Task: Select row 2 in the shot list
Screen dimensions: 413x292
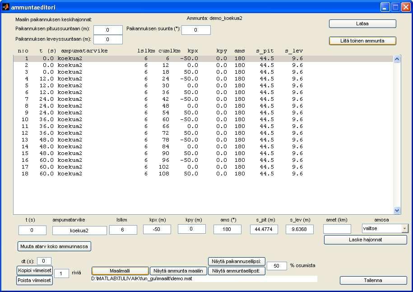Action: 203,65
